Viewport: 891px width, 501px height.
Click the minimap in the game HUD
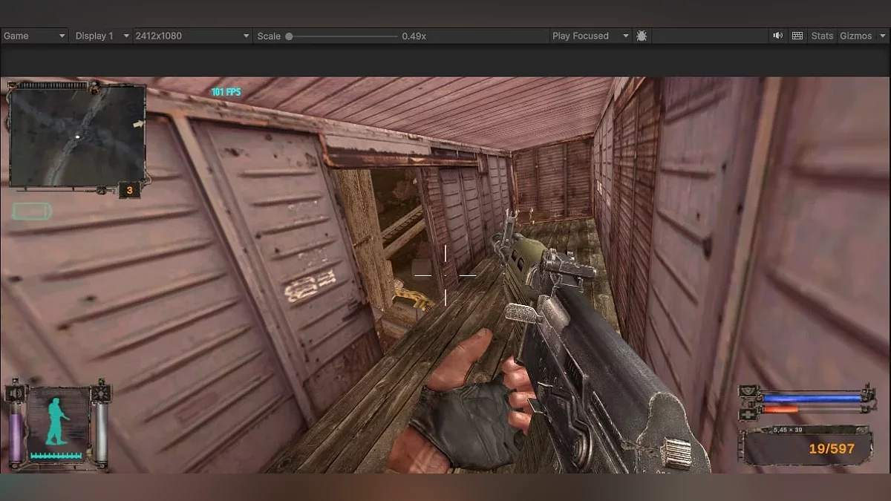[x=76, y=135]
